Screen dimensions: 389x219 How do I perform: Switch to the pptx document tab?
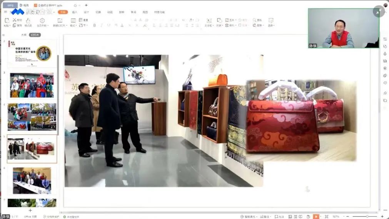click(48, 5)
